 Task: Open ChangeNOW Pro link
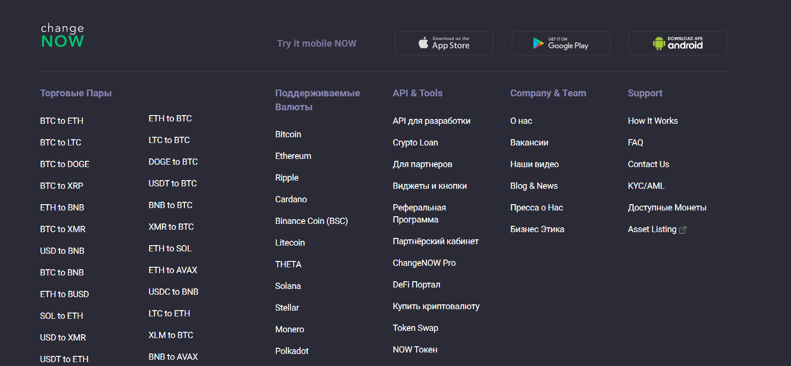tap(424, 263)
